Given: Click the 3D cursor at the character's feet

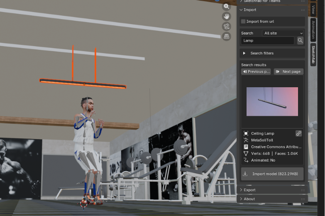Looking at the screenshot, I should pos(83,204).
